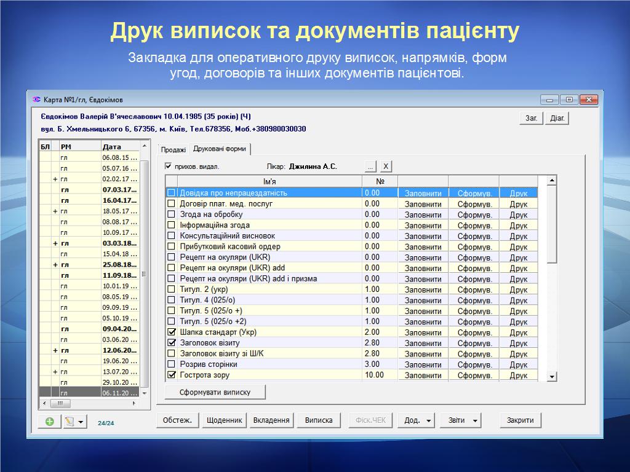Click the ellipsis button to choose doctor
The width and height of the screenshot is (630, 472).
tap(370, 167)
